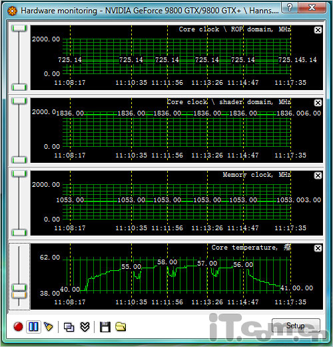Open the Setup button
The image size is (333, 347).
(x=296, y=326)
